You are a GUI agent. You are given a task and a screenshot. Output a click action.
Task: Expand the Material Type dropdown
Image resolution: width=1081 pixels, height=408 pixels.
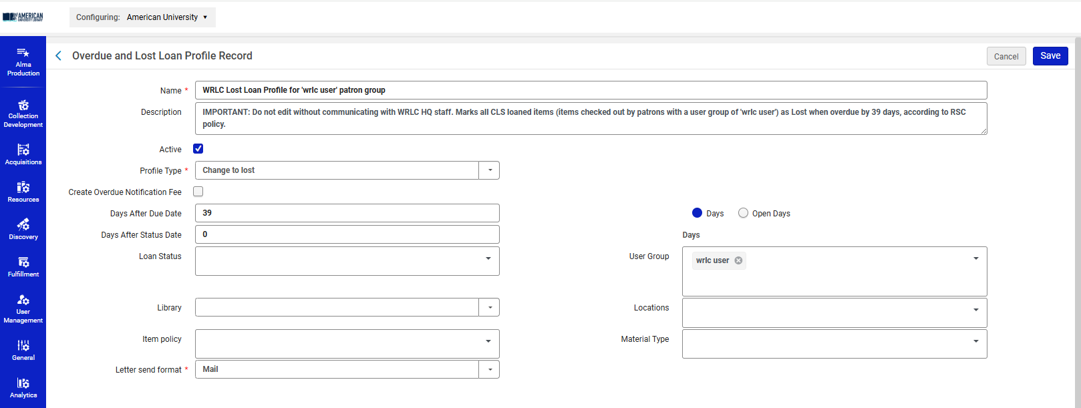[x=976, y=341]
